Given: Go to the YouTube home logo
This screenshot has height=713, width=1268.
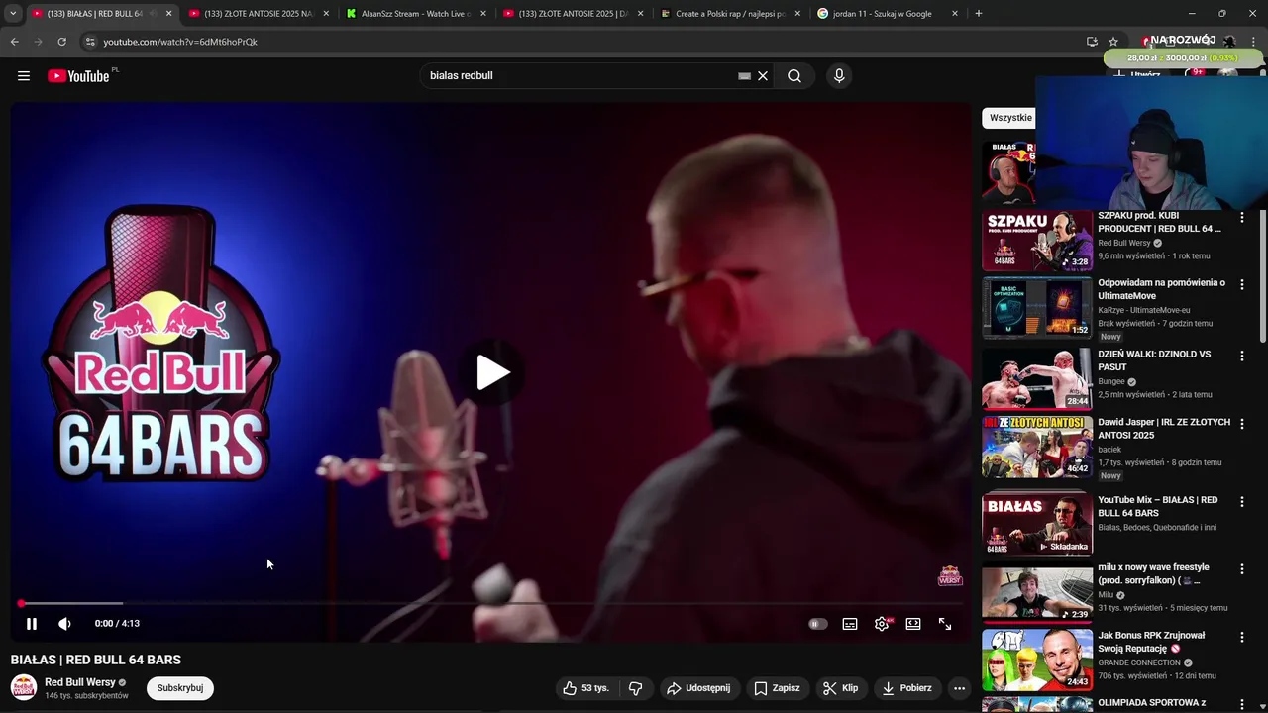Looking at the screenshot, I should pos(79,76).
